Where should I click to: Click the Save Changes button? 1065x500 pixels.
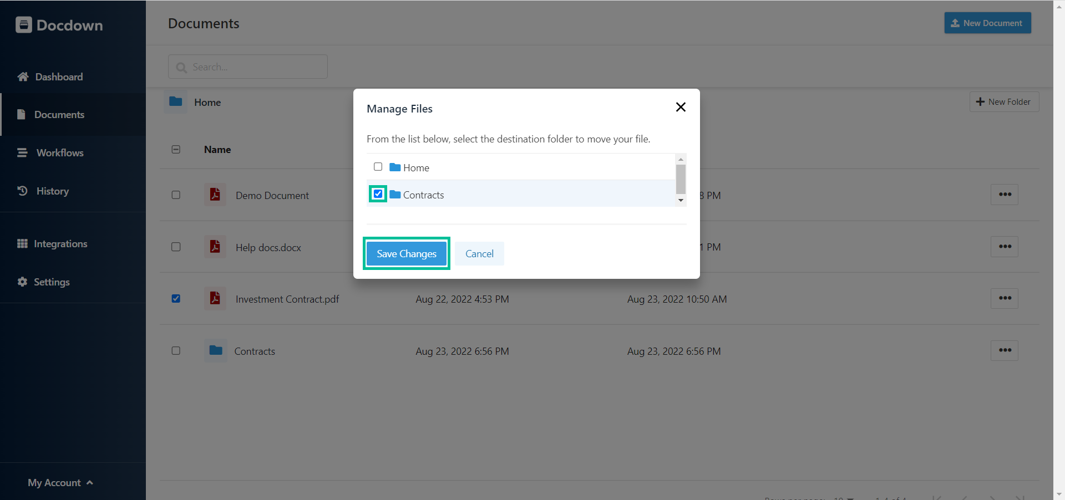click(405, 253)
